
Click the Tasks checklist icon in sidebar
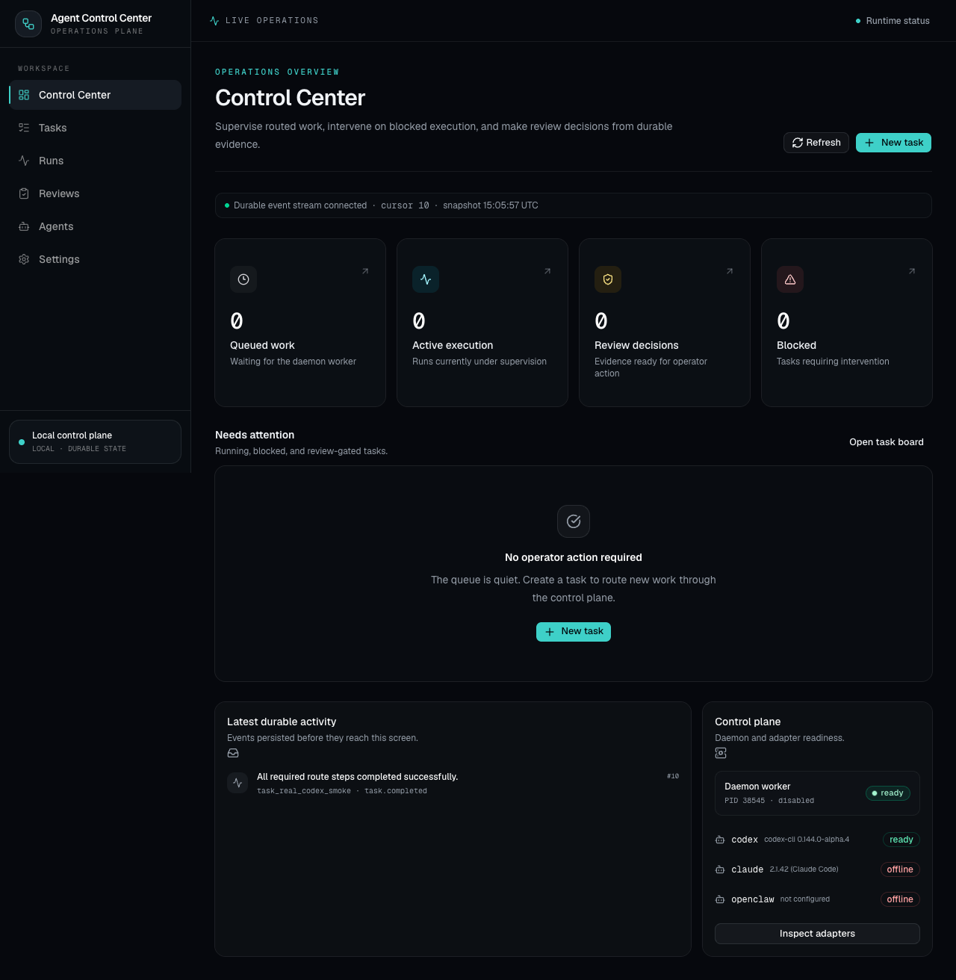[x=24, y=128]
